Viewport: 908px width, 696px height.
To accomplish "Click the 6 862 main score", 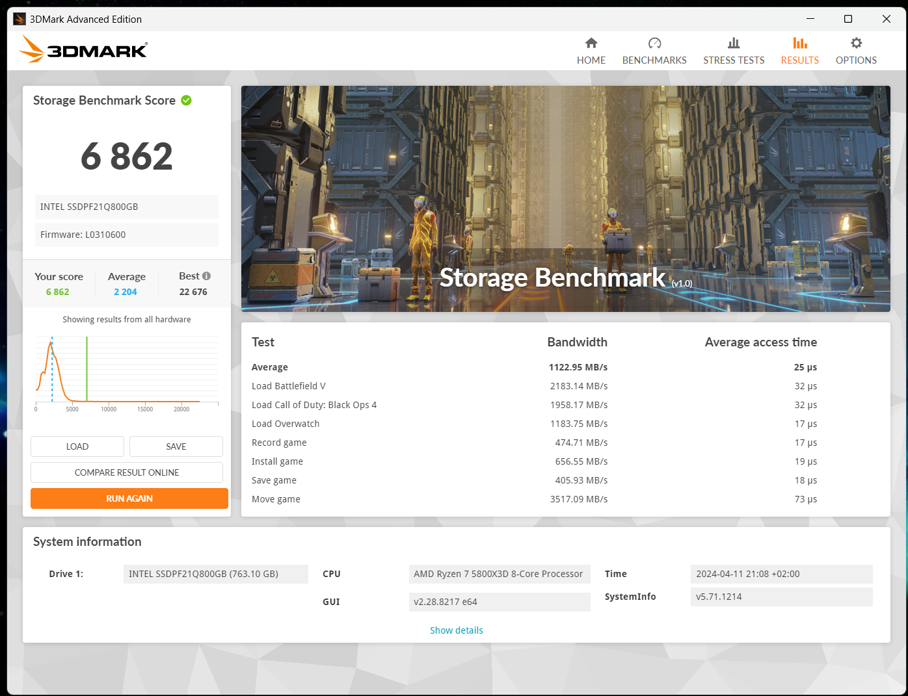I will click(x=127, y=157).
